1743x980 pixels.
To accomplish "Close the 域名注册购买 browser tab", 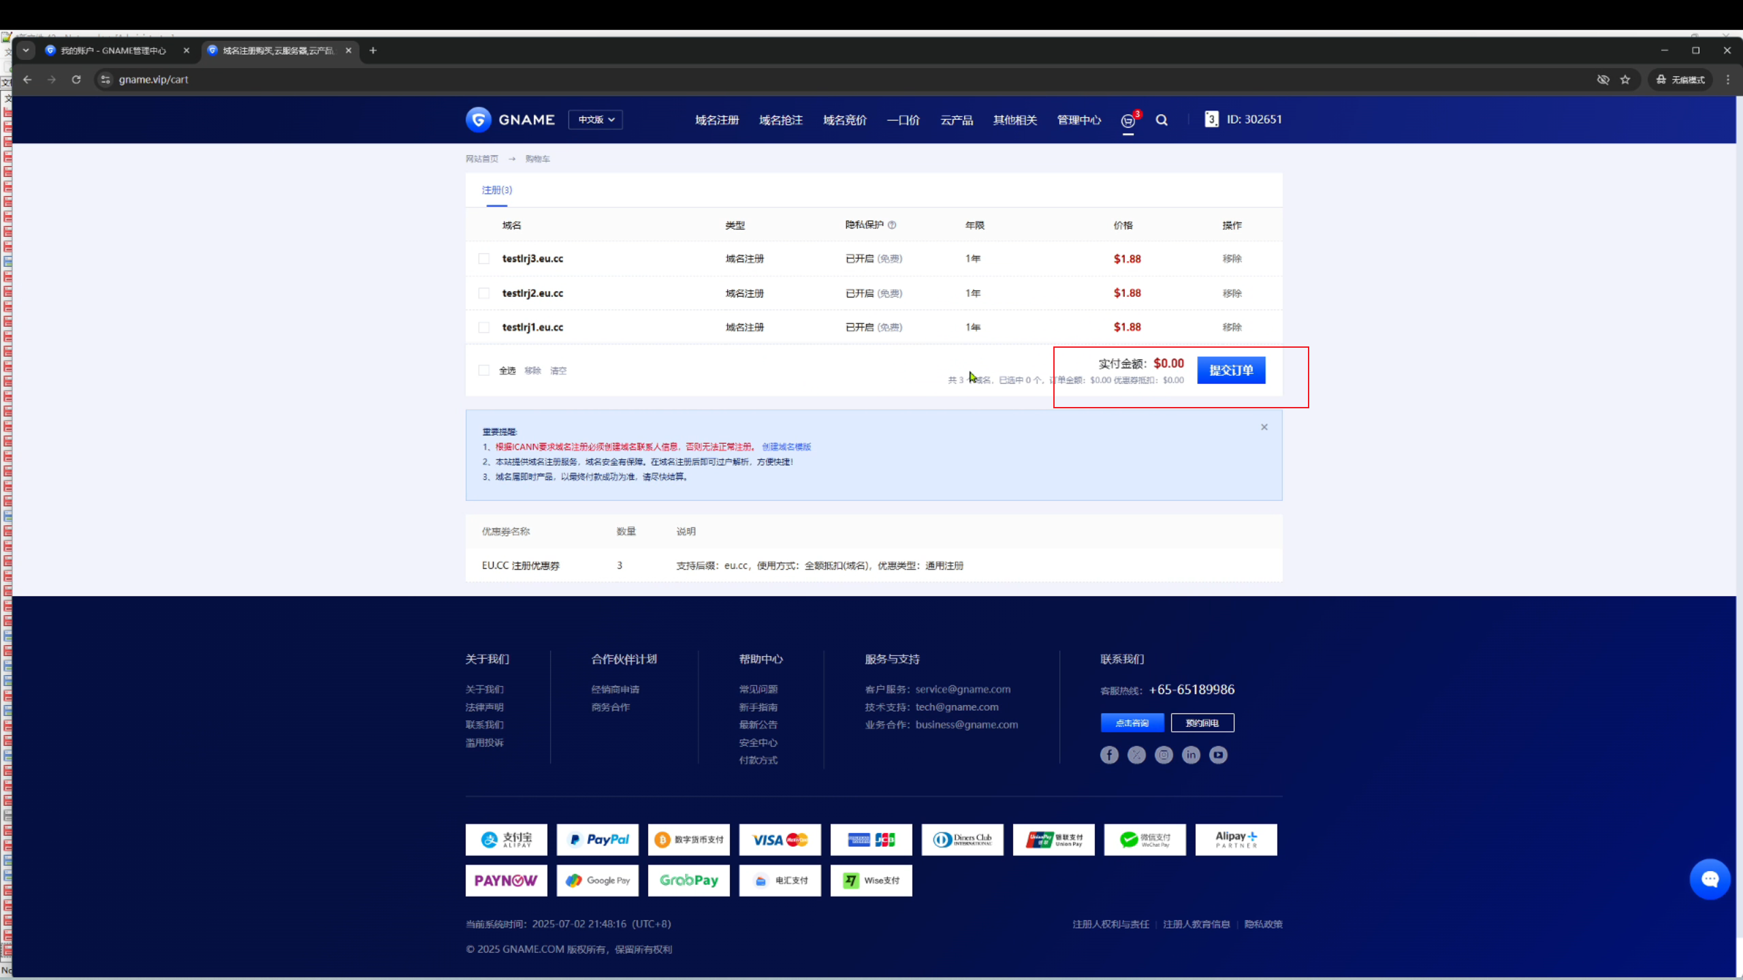I will [x=349, y=50].
